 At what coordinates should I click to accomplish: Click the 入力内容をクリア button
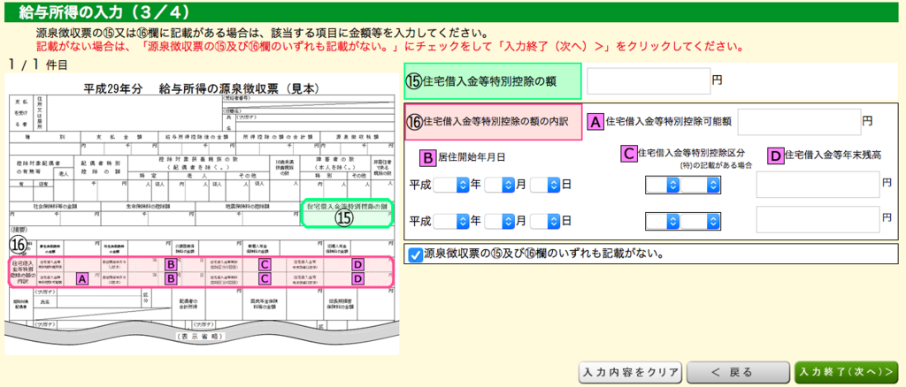tap(630, 371)
